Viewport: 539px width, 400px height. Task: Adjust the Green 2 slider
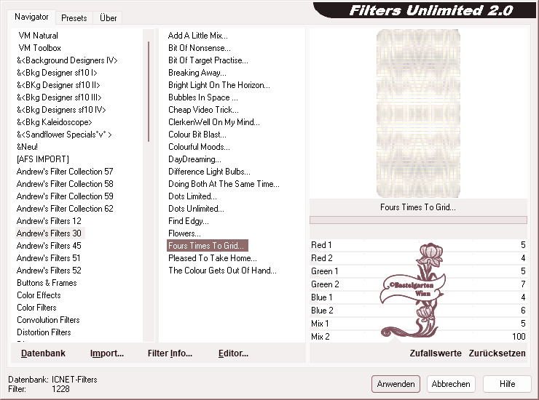pyautogui.click(x=418, y=284)
